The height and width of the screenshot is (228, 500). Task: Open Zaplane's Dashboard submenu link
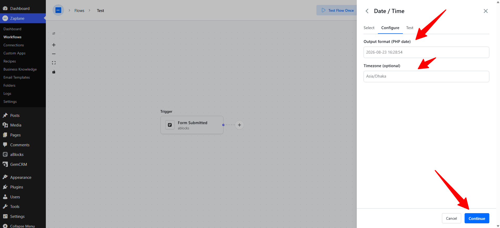12,29
